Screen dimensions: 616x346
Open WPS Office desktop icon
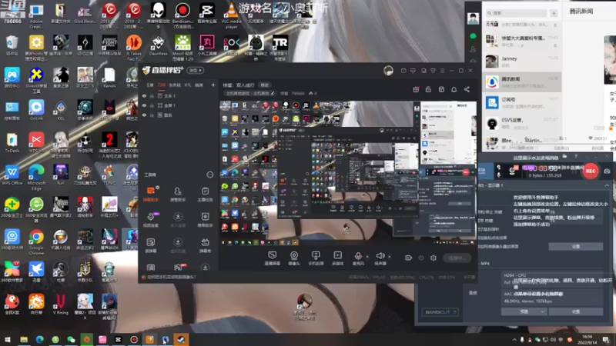(12, 175)
